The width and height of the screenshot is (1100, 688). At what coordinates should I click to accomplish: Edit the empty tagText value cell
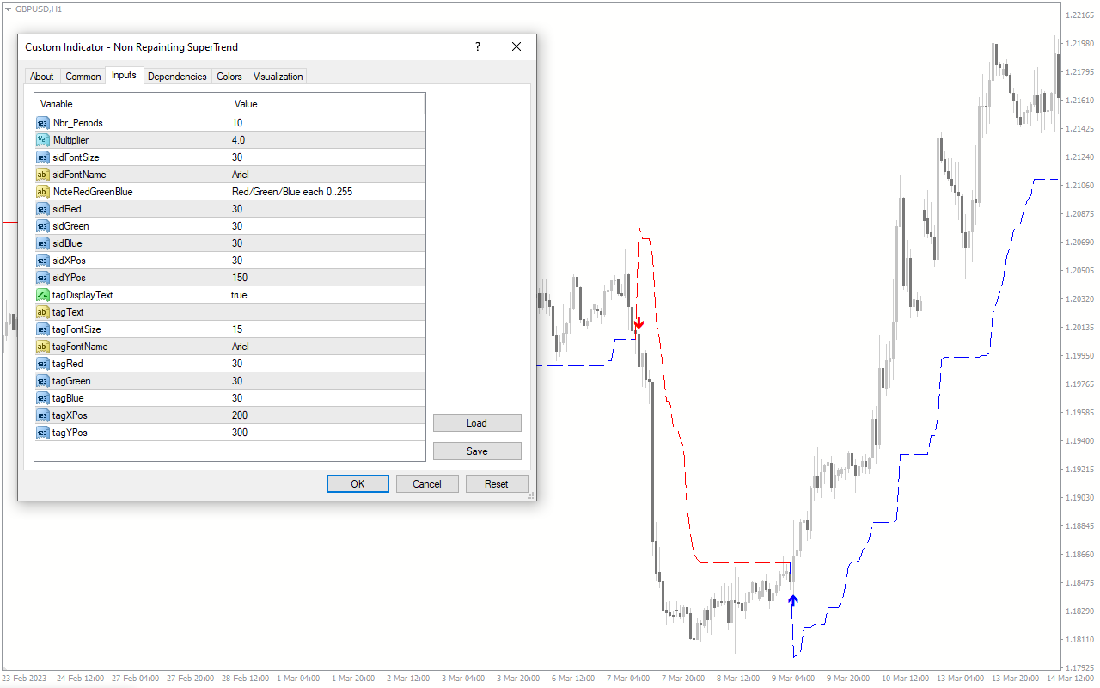[327, 312]
